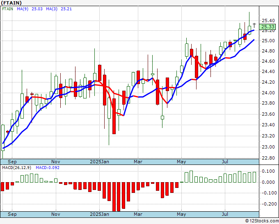Click the 23.60 price axis label
The width and height of the screenshot is (279, 224).
point(268,114)
